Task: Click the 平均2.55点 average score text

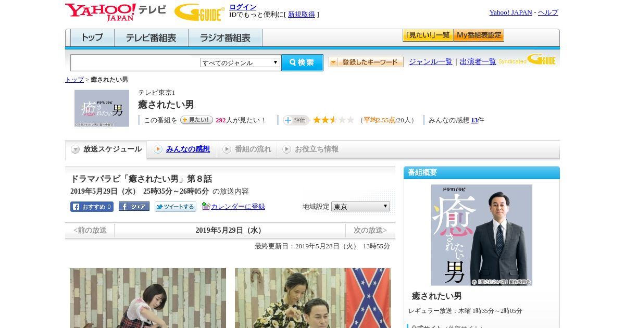Action: pyautogui.click(x=379, y=120)
